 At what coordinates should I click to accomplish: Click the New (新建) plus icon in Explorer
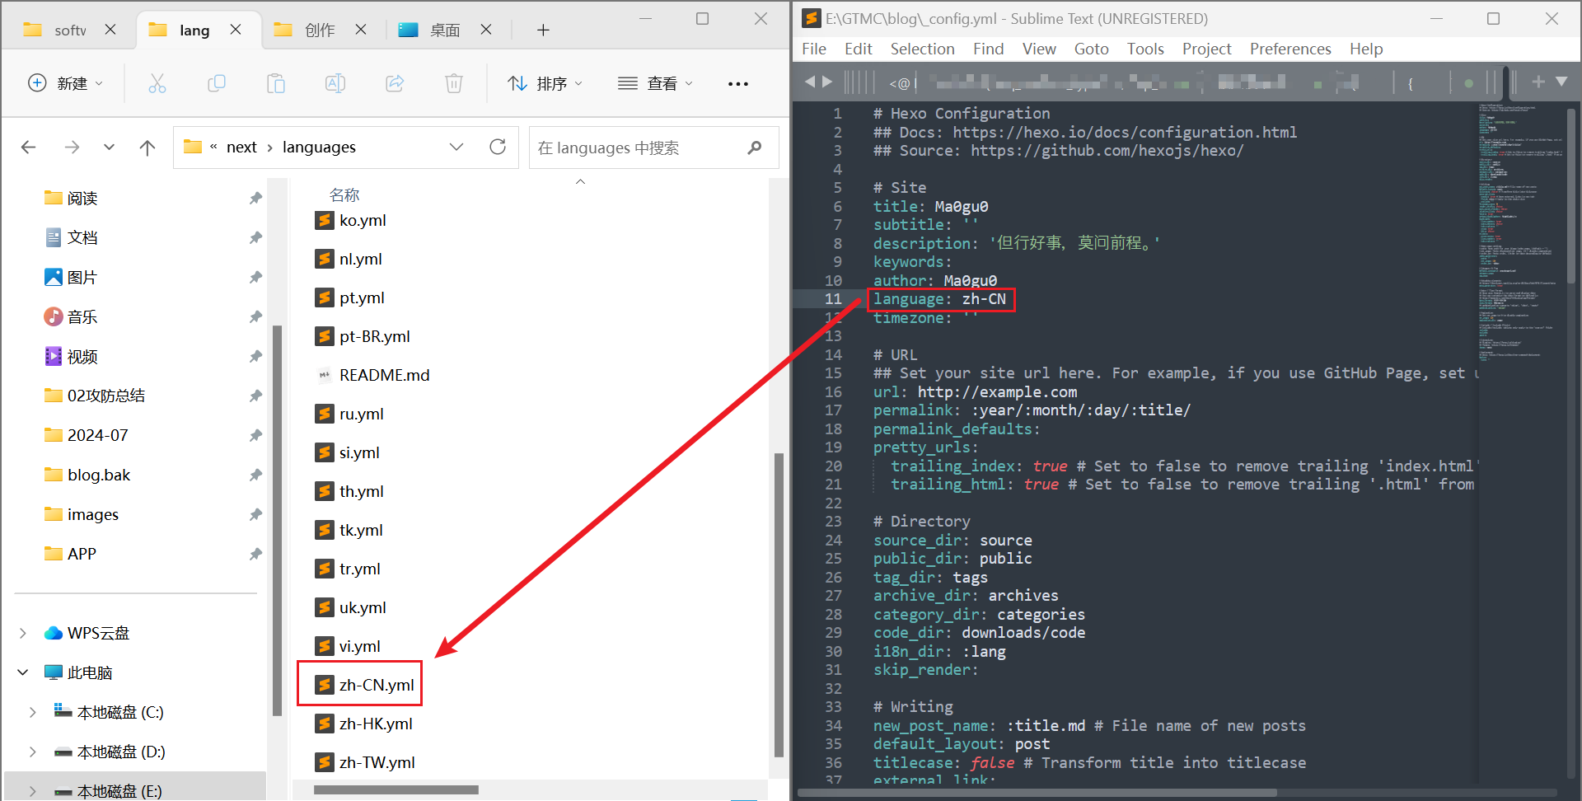(x=37, y=83)
